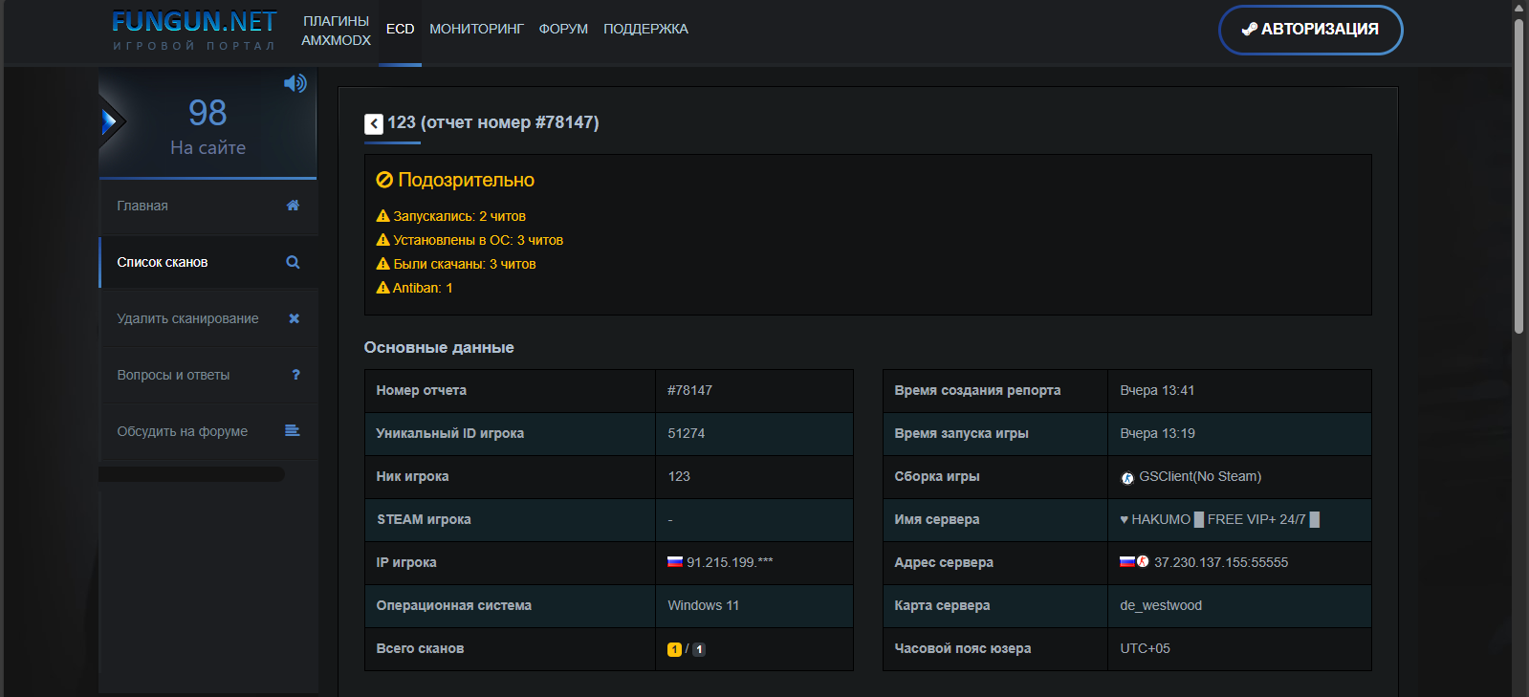Toggle the sound speaker icon
The height and width of the screenshot is (697, 1529).
click(295, 84)
